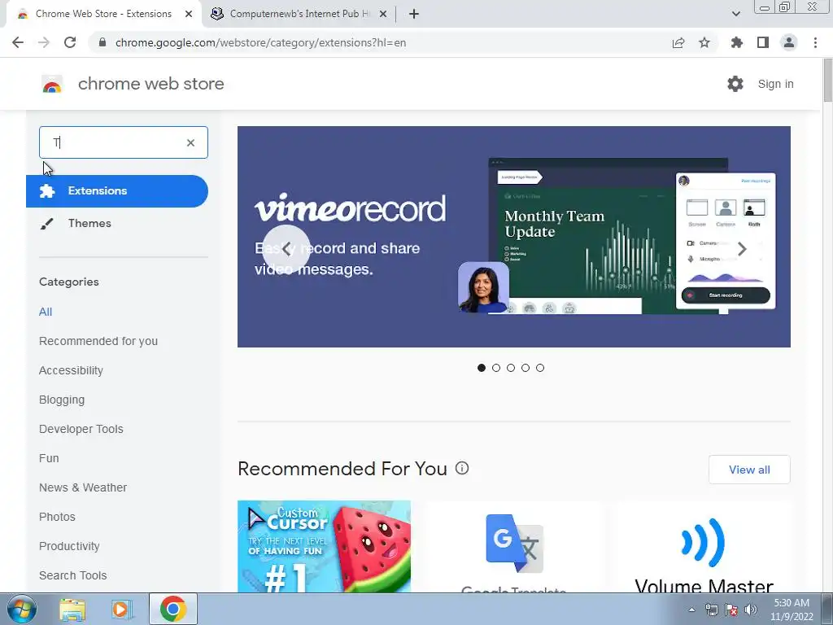Choose the All category
The image size is (833, 625).
click(x=46, y=312)
